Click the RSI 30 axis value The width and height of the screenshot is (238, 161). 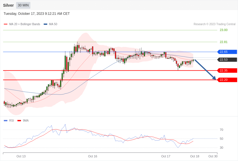click(221, 148)
